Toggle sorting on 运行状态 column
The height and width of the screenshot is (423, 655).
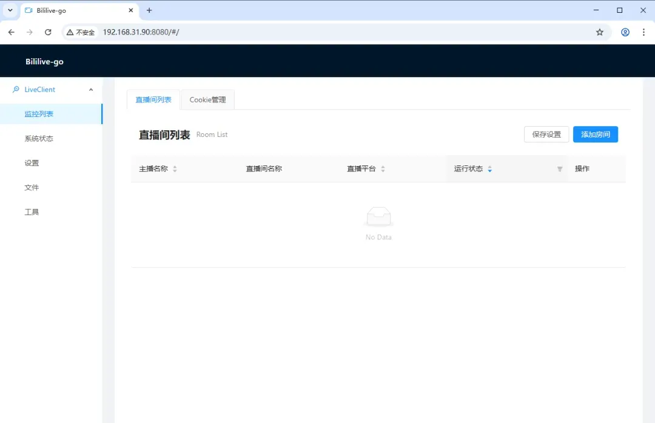click(489, 168)
